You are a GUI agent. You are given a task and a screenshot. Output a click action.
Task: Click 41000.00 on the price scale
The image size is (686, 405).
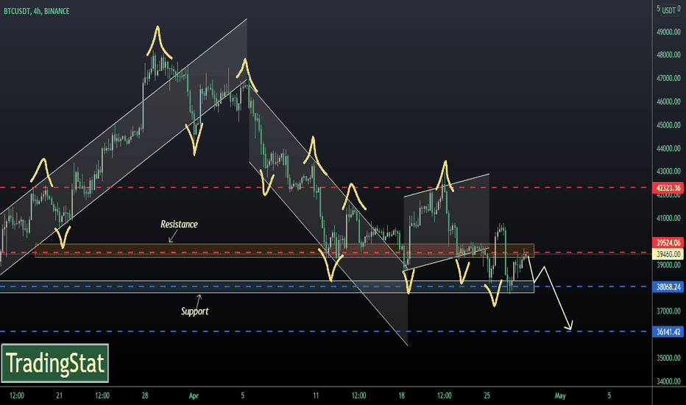click(x=668, y=218)
